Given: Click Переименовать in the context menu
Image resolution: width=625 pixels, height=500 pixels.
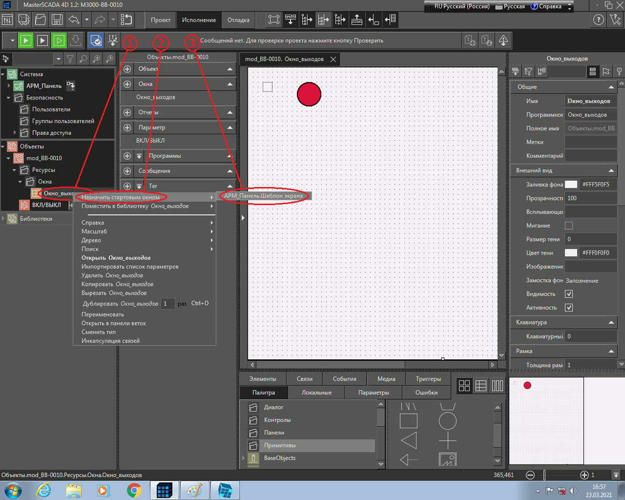Looking at the screenshot, I should pyautogui.click(x=103, y=315).
